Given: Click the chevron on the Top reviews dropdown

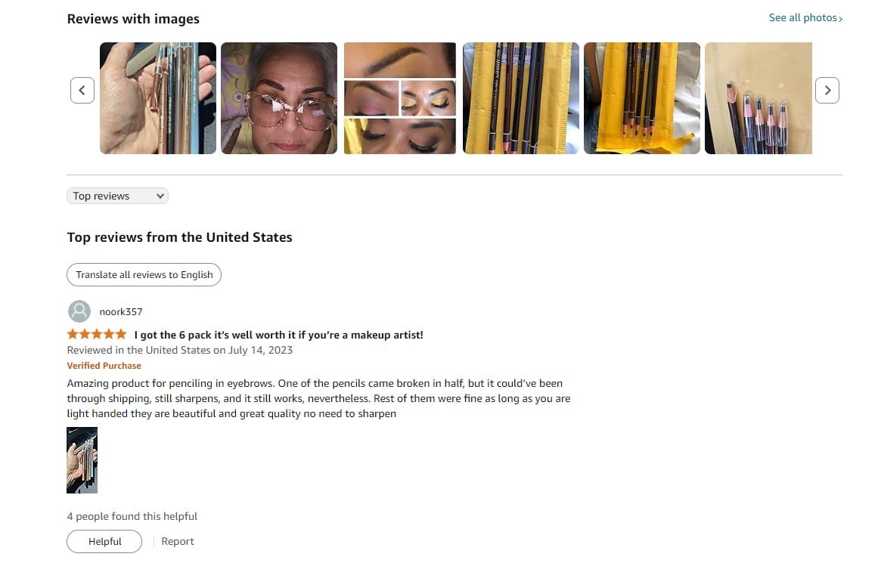Looking at the screenshot, I should pos(160,196).
